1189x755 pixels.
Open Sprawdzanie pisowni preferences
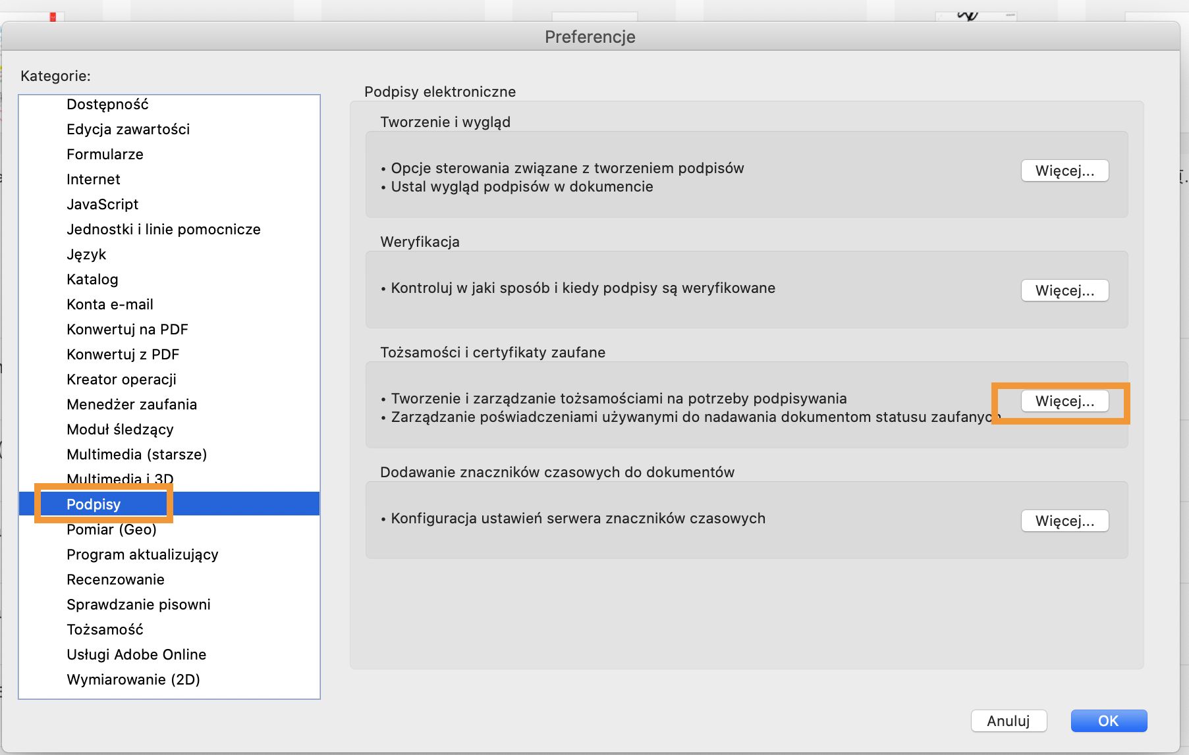point(138,605)
